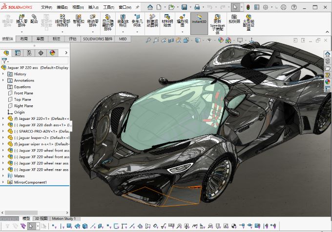Image resolution: width=332 pixels, height=232 pixels.
Task: Expand Mates folder in tree
Action: [3, 176]
